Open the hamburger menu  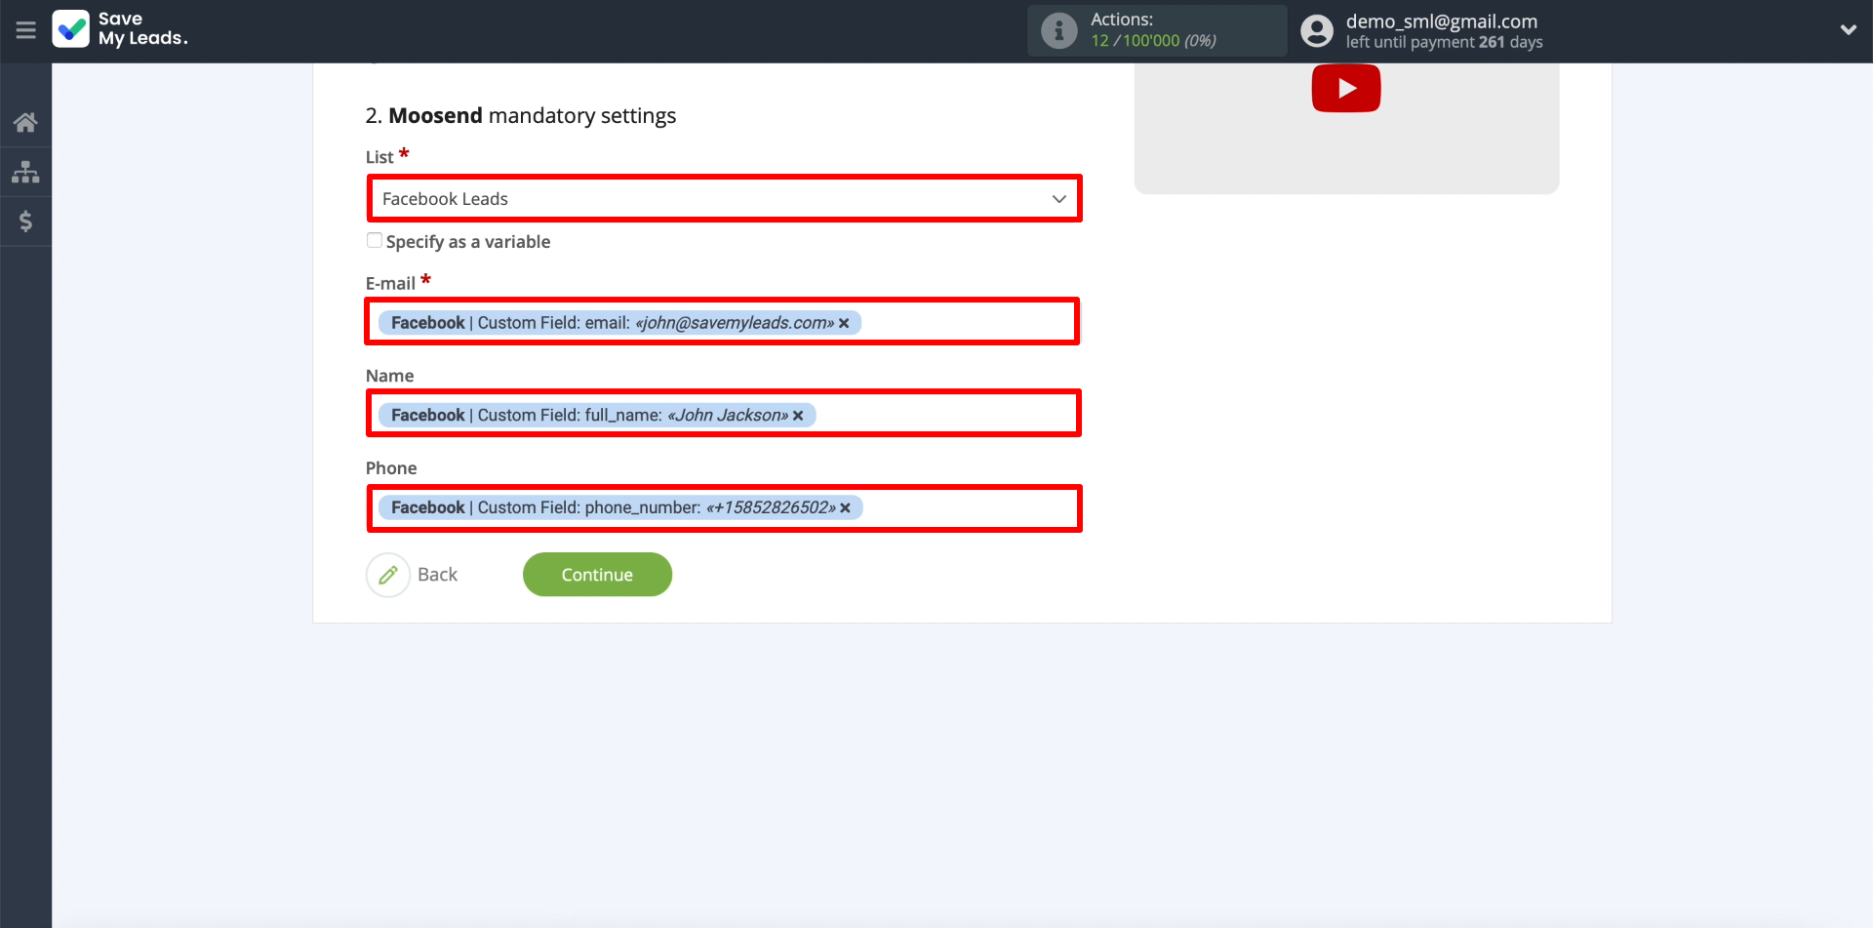tap(26, 30)
